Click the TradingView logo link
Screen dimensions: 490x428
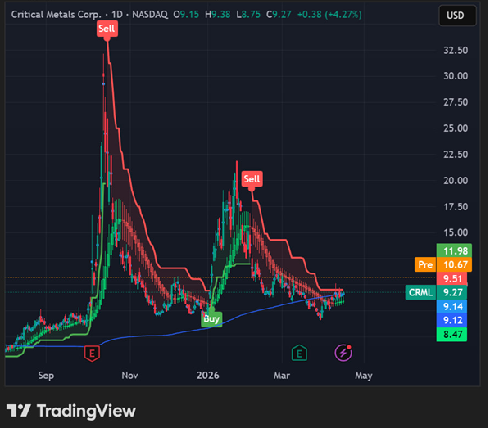[71, 411]
